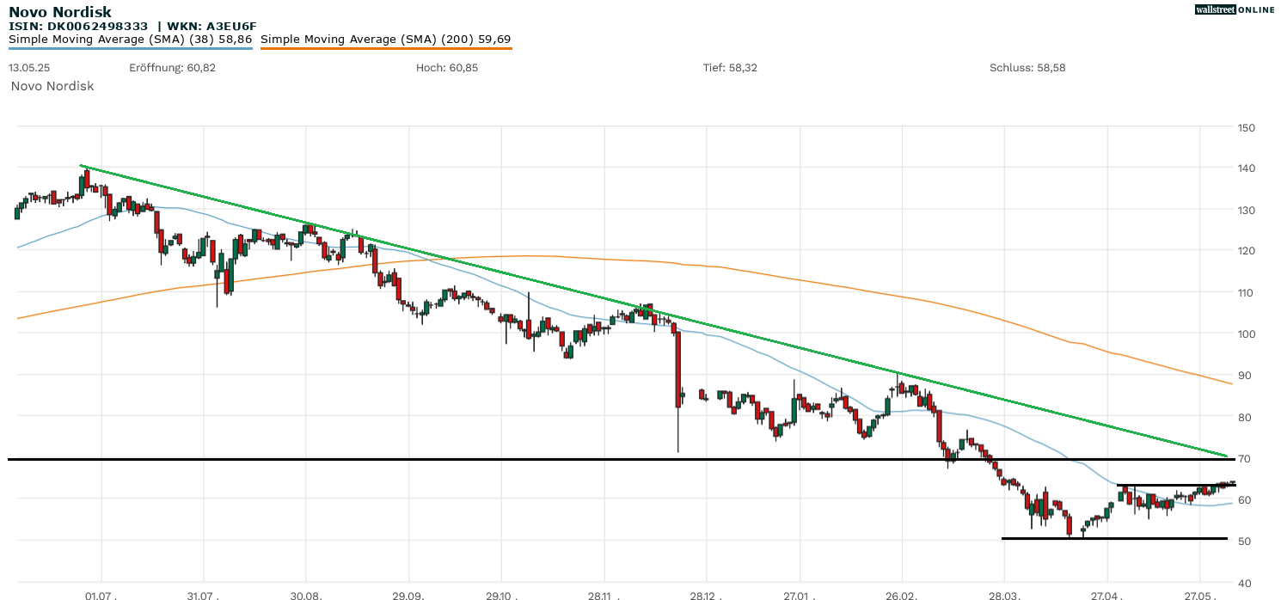Image resolution: width=1281 pixels, height=600 pixels.
Task: Click the 40 price axis label
Action: (1243, 583)
